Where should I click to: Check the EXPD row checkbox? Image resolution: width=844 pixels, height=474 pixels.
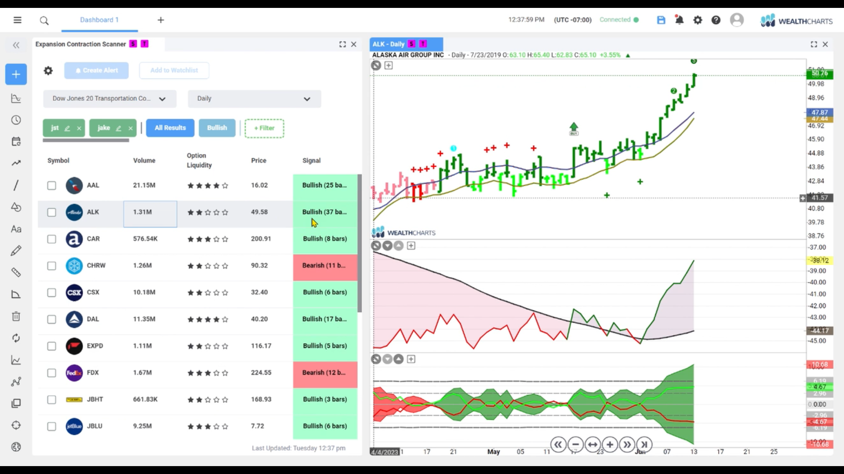pyautogui.click(x=51, y=346)
